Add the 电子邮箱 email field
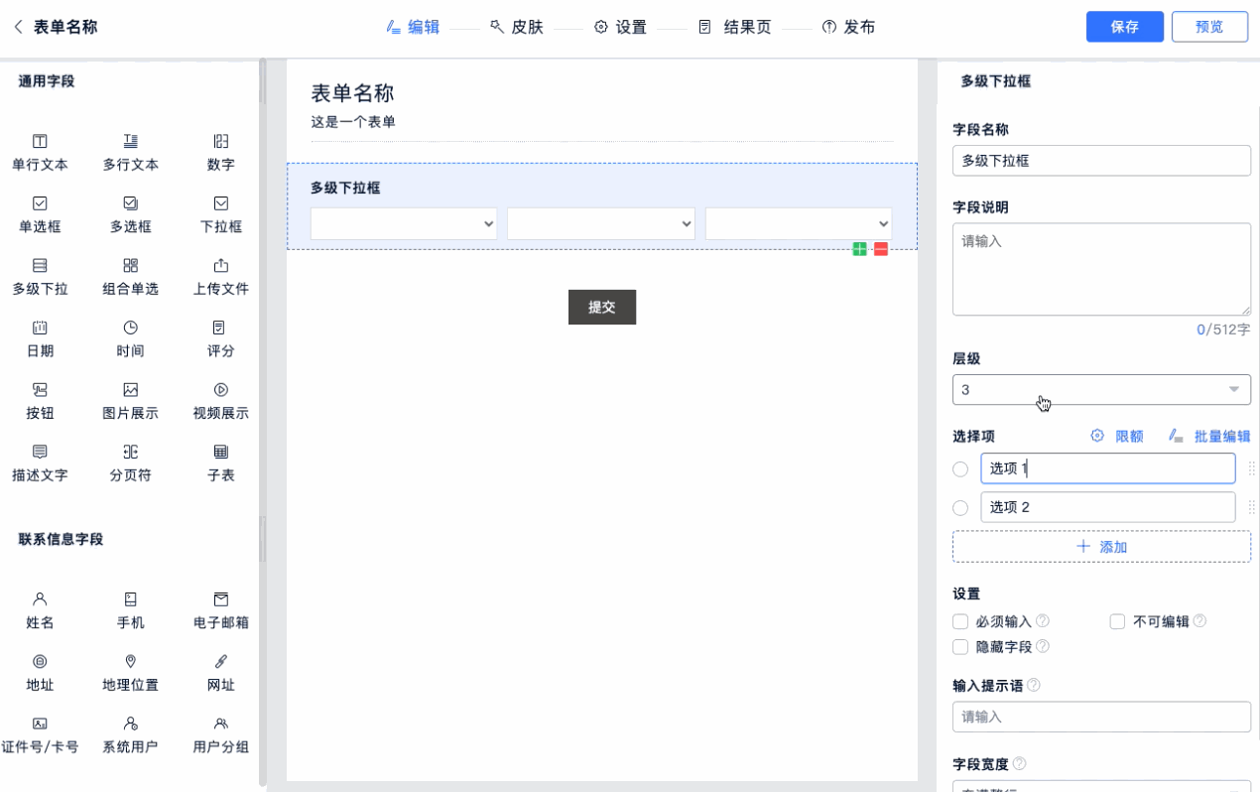The image size is (1260, 792). click(220, 610)
